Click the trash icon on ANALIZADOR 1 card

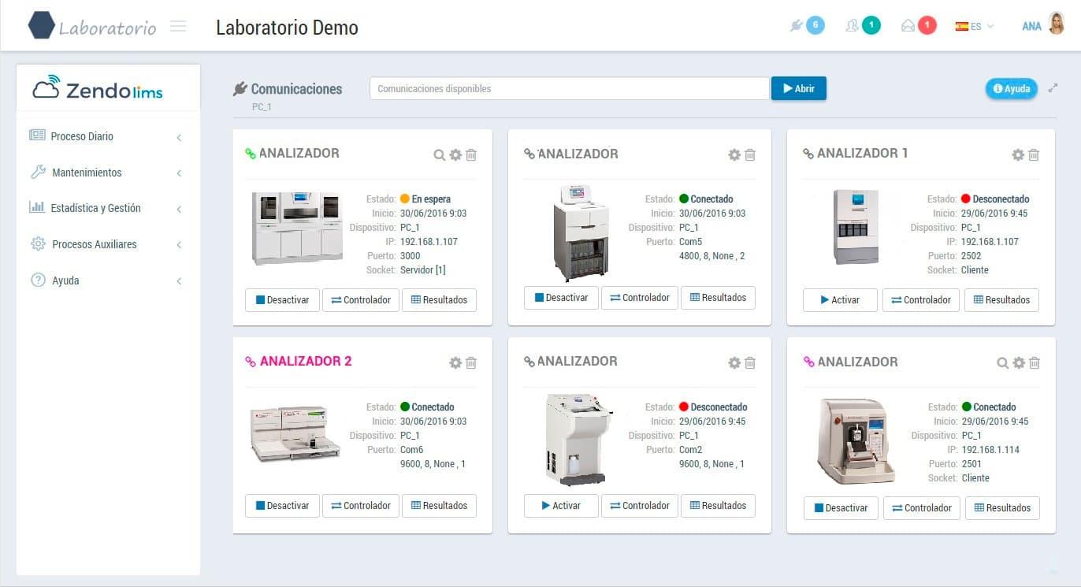pyautogui.click(x=1034, y=155)
